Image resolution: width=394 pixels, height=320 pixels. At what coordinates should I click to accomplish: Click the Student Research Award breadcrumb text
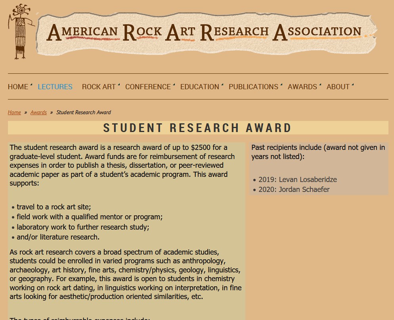point(84,113)
